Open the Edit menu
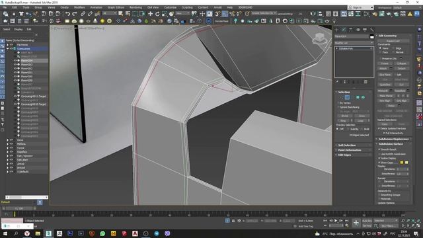The image size is (423, 238). click(15, 7)
